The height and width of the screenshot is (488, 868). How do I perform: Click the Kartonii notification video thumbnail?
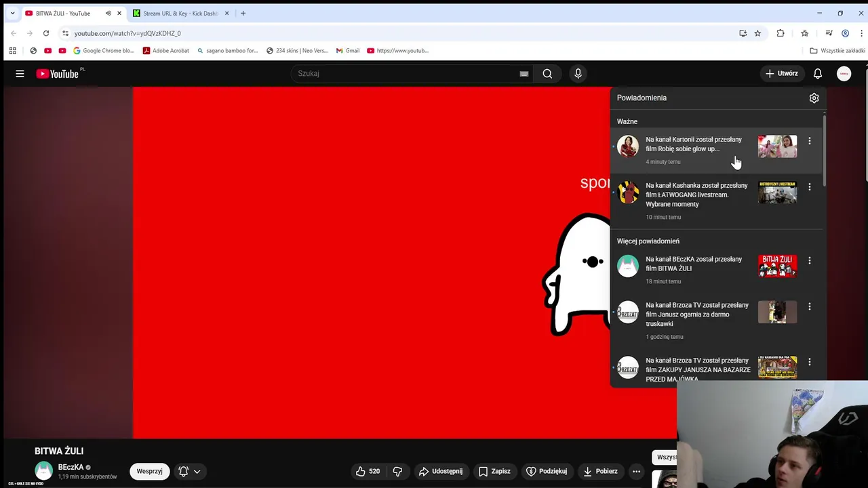pyautogui.click(x=777, y=146)
